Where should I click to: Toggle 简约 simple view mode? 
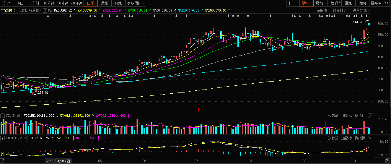[362, 3]
